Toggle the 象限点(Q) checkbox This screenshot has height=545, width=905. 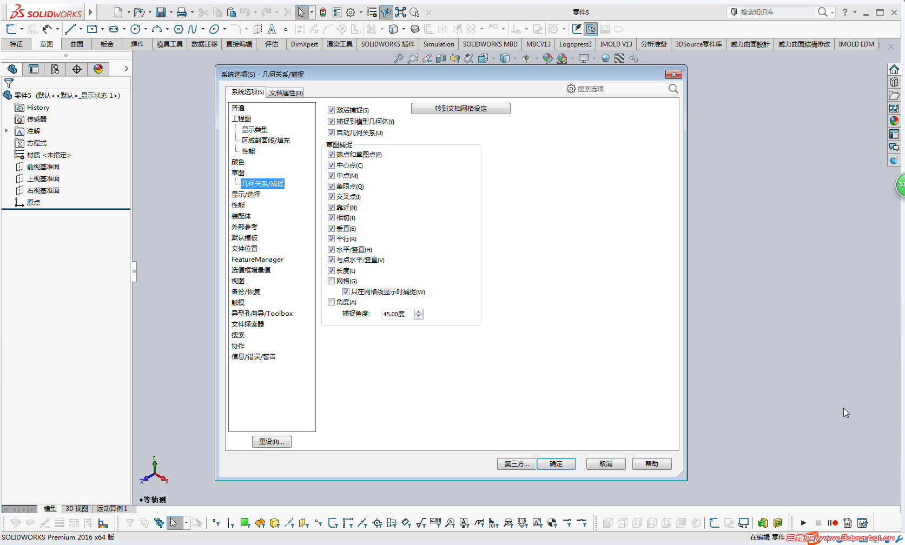click(331, 186)
